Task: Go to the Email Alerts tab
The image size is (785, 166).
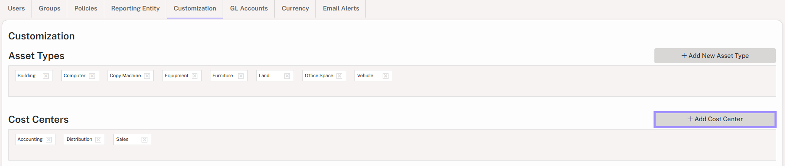Action: [341, 8]
